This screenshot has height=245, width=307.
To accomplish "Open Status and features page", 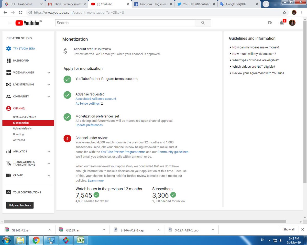I will click(25, 117).
